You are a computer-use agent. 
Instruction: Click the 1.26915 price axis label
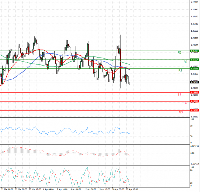click(194, 24)
